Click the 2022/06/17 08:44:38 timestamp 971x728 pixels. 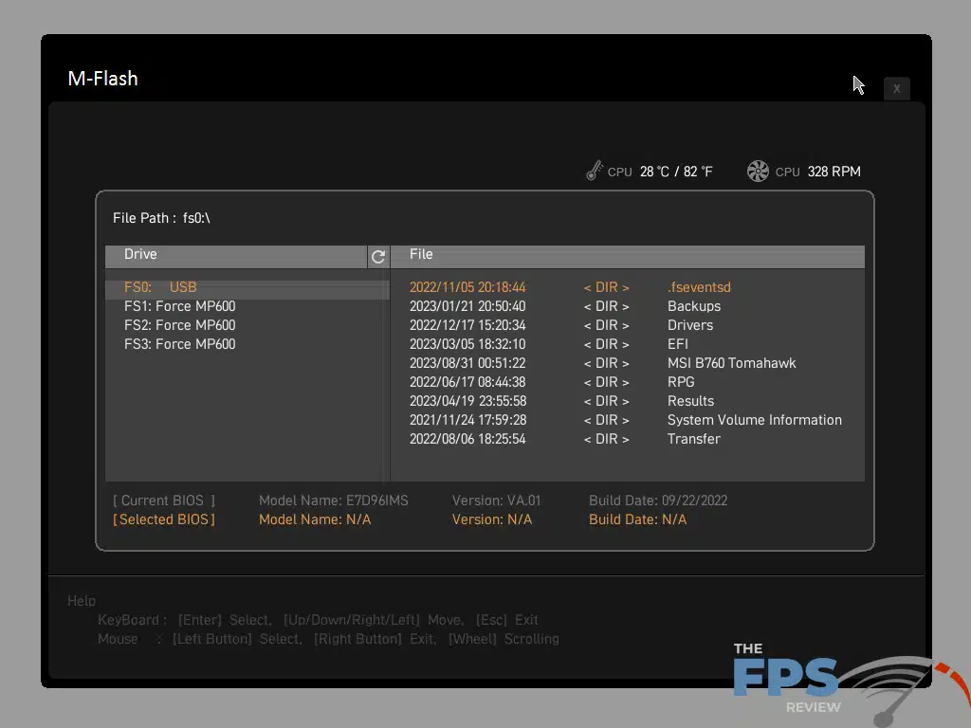[x=467, y=382]
